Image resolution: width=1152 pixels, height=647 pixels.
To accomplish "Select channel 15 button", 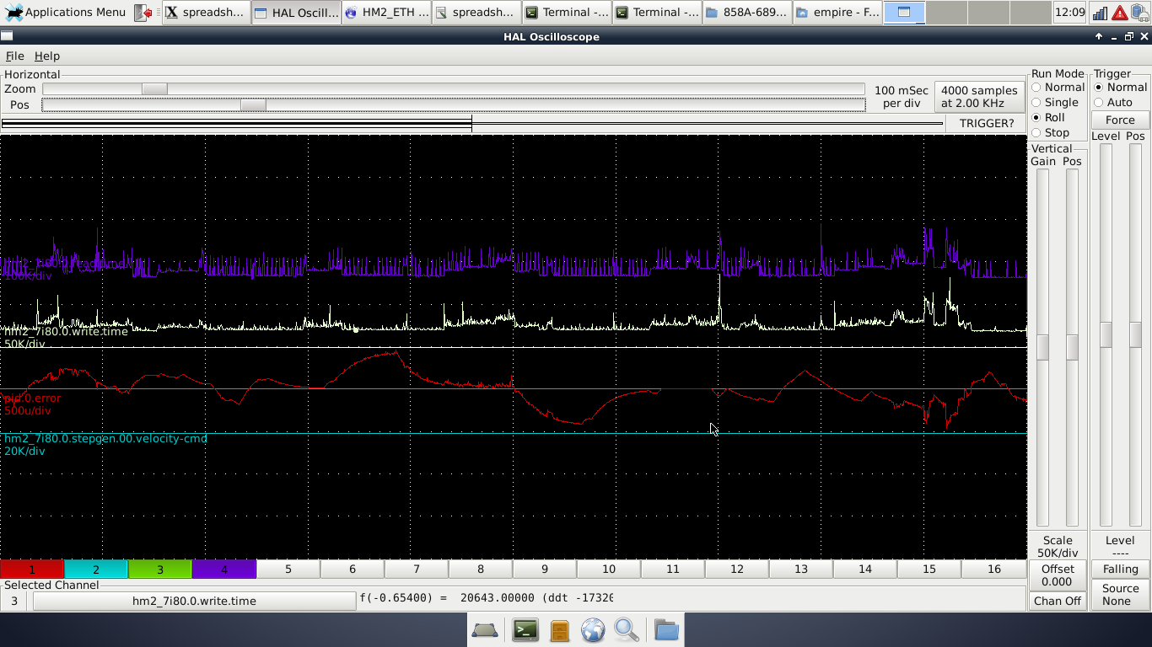I will coord(929,569).
